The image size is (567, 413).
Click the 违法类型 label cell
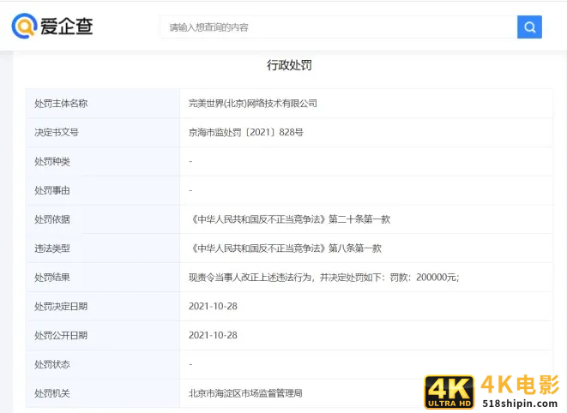[103, 248]
